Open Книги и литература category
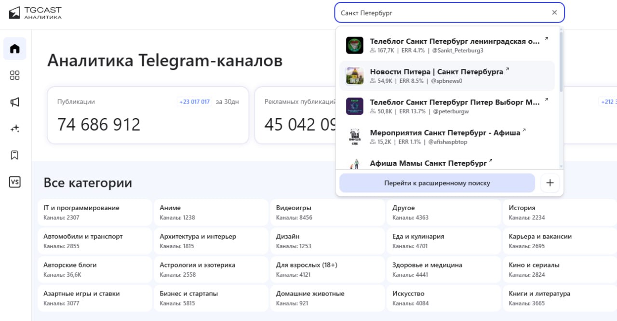617x321 pixels. pos(560,298)
